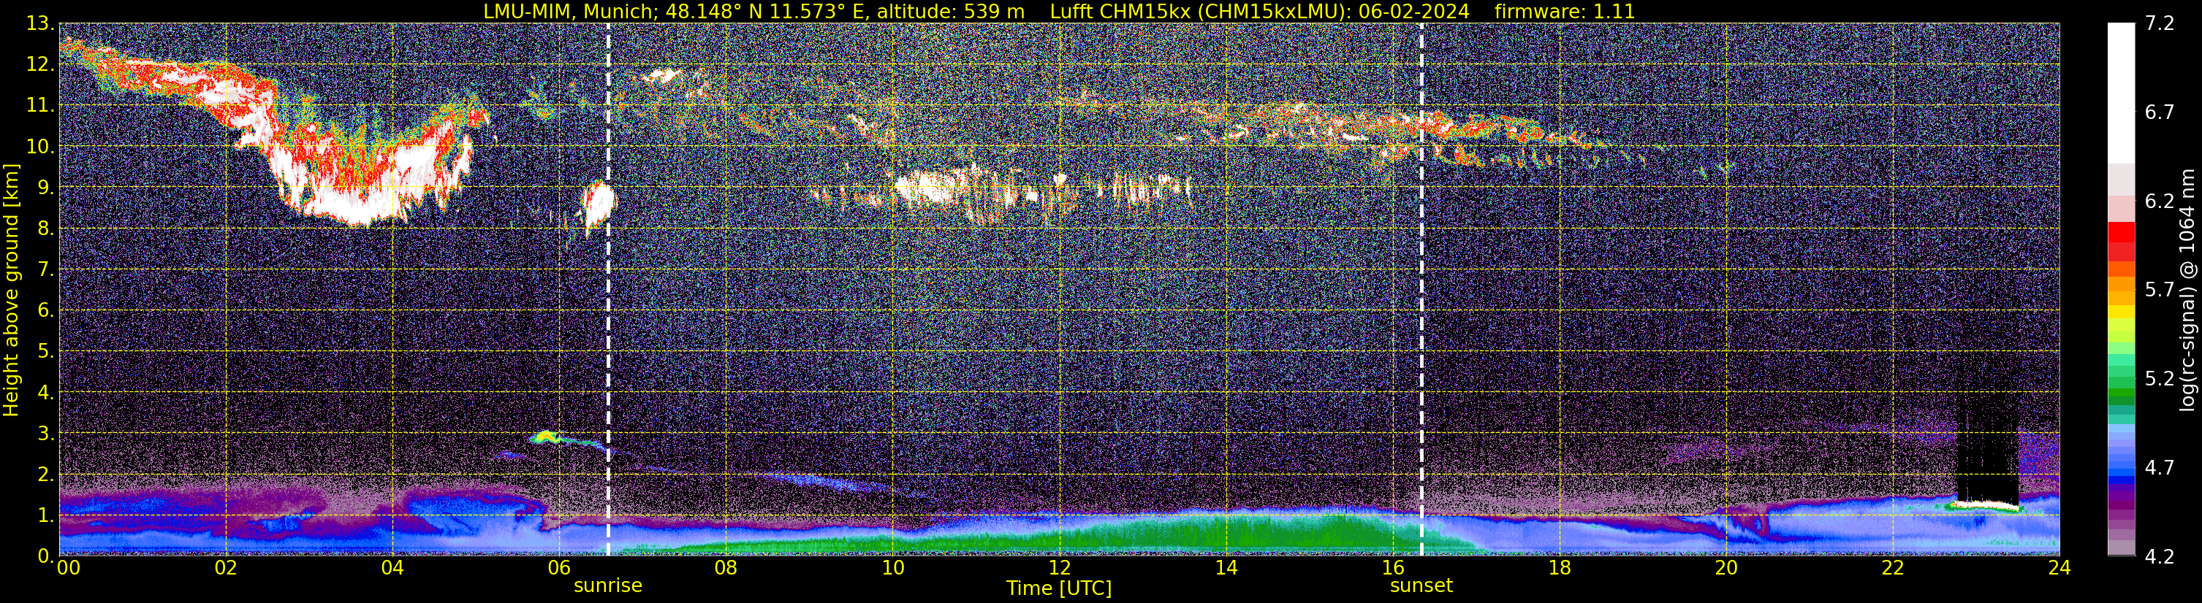Click the date "06-02-2024" in the title
Screen dimensions: 2202x603
[1414, 12]
